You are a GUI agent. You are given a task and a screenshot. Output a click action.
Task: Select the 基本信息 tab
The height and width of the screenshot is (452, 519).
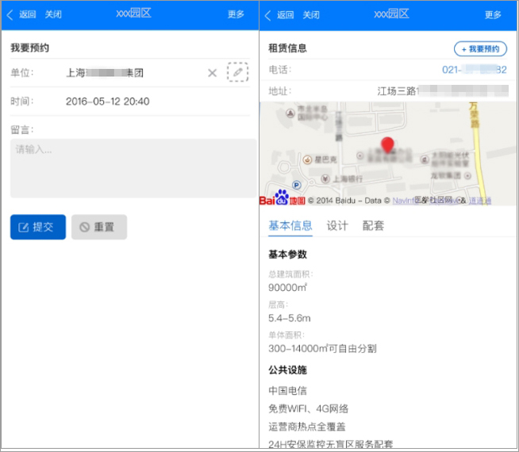(290, 226)
